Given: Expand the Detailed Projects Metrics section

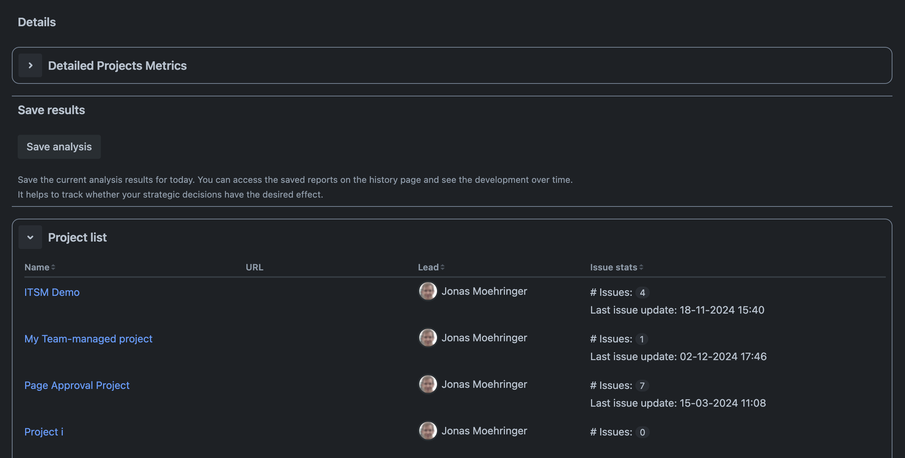Looking at the screenshot, I should point(30,65).
